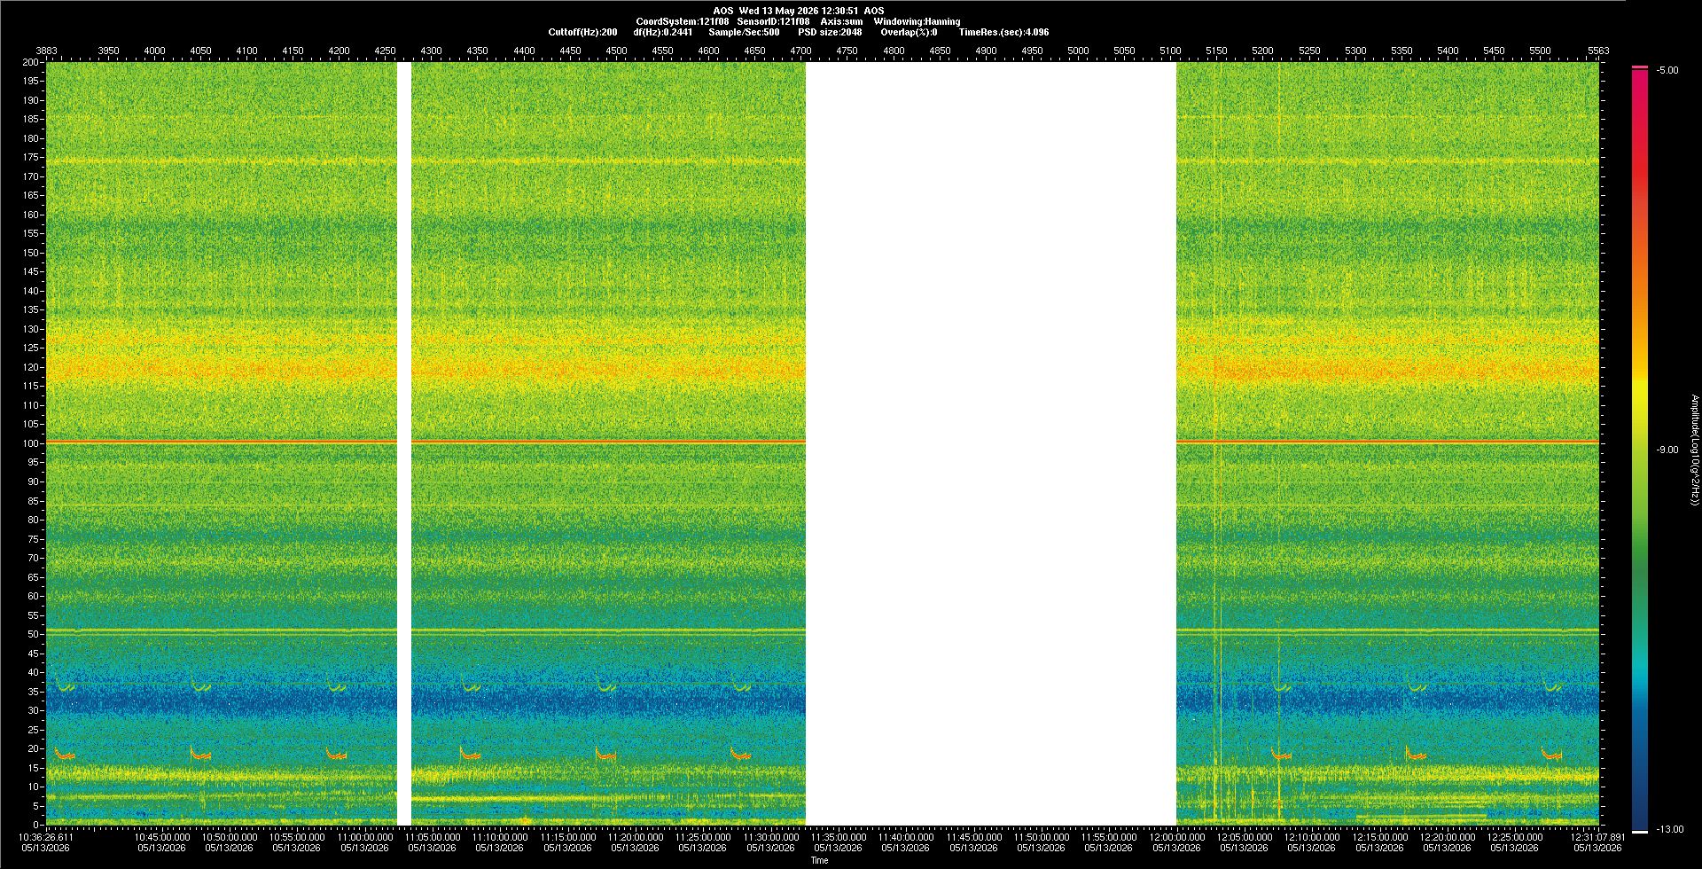Click the SensorID:121f08 header text
The width and height of the screenshot is (1702, 869).
[773, 21]
